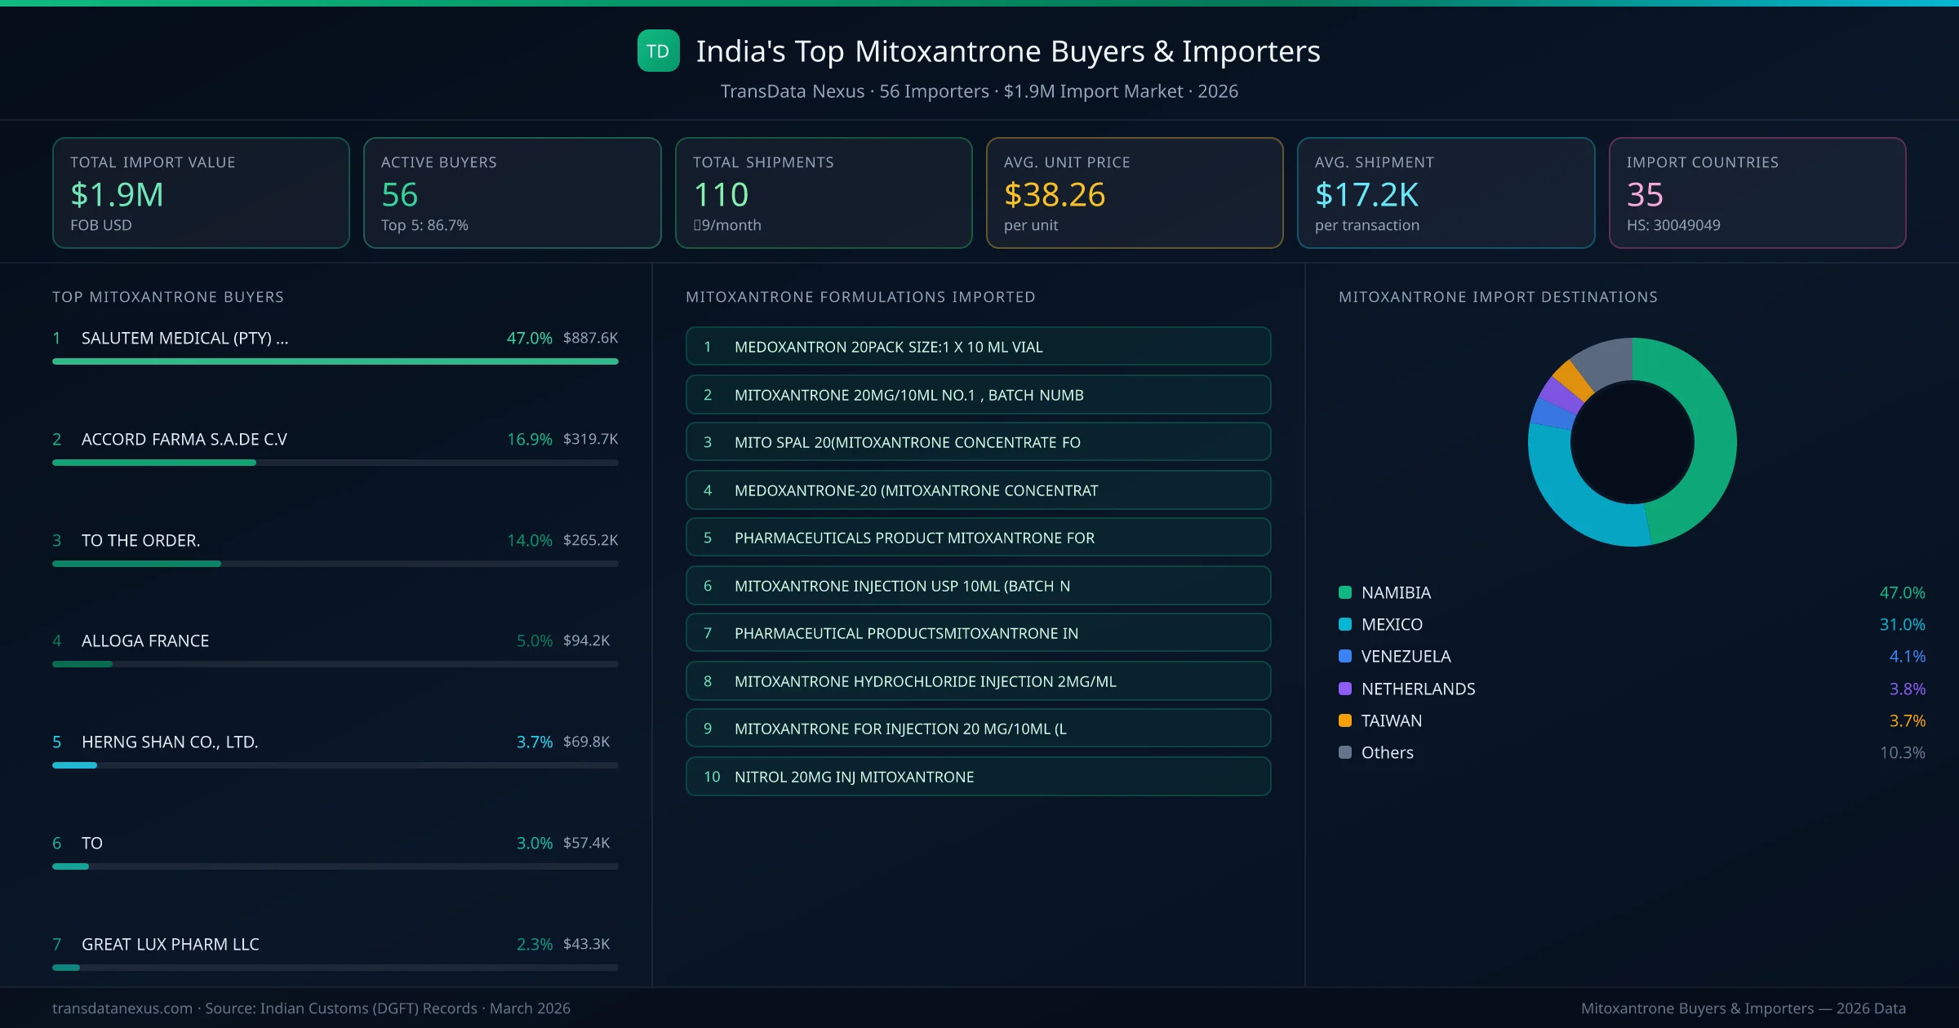This screenshot has width=1959, height=1028.
Task: Click the cyan MEXICO legend marker
Action: 1344,624
